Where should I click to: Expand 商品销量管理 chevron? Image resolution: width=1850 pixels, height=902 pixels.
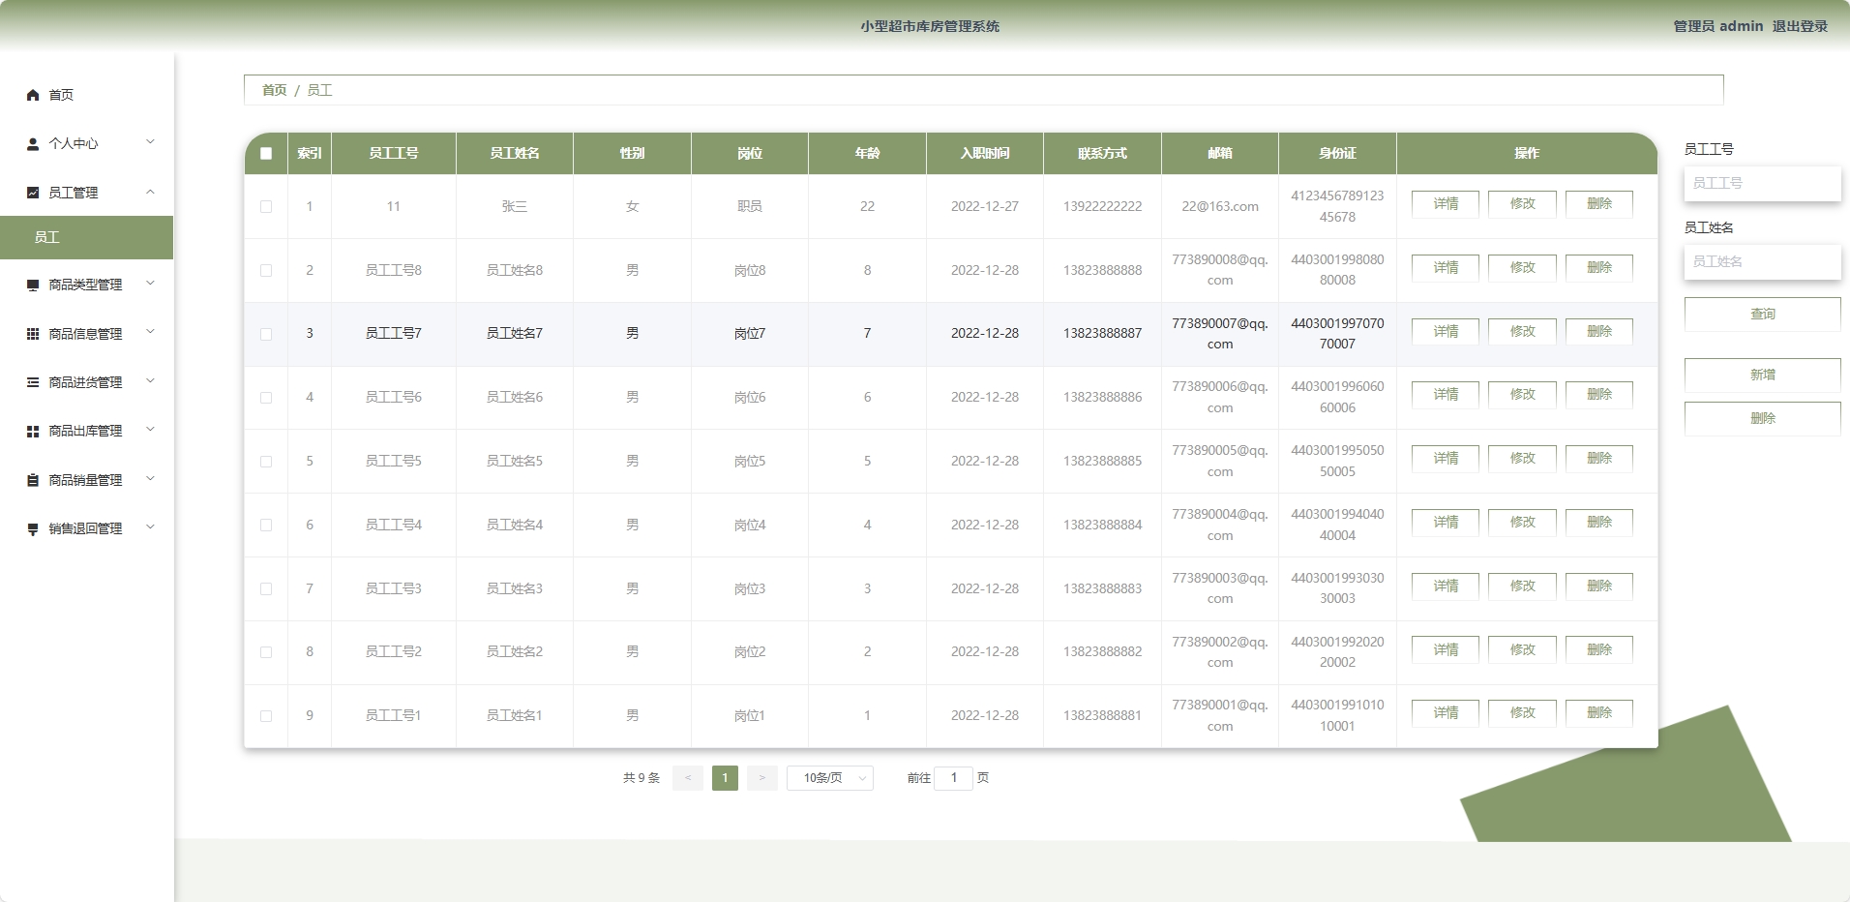pyautogui.click(x=150, y=479)
